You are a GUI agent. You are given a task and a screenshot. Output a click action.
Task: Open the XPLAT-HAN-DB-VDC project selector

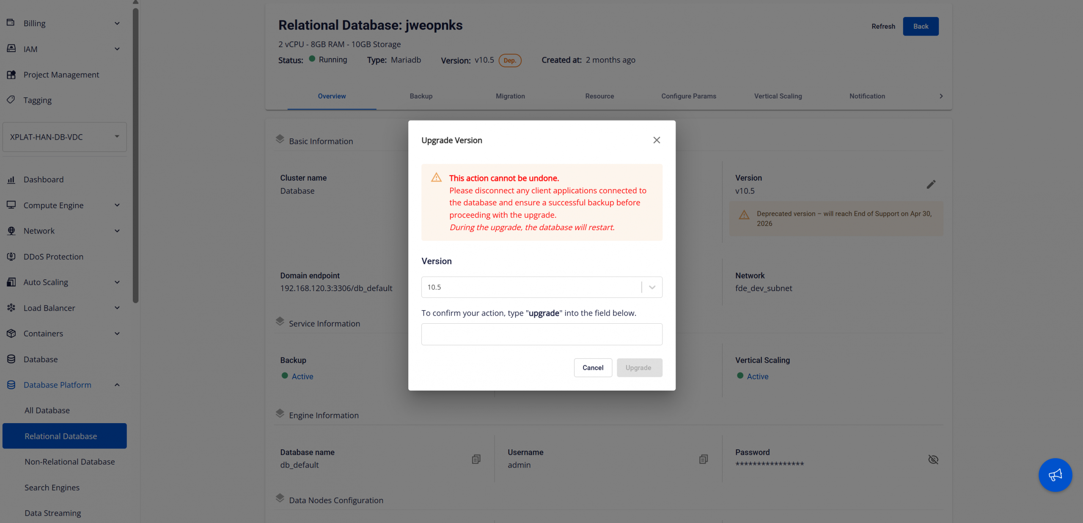click(x=64, y=137)
